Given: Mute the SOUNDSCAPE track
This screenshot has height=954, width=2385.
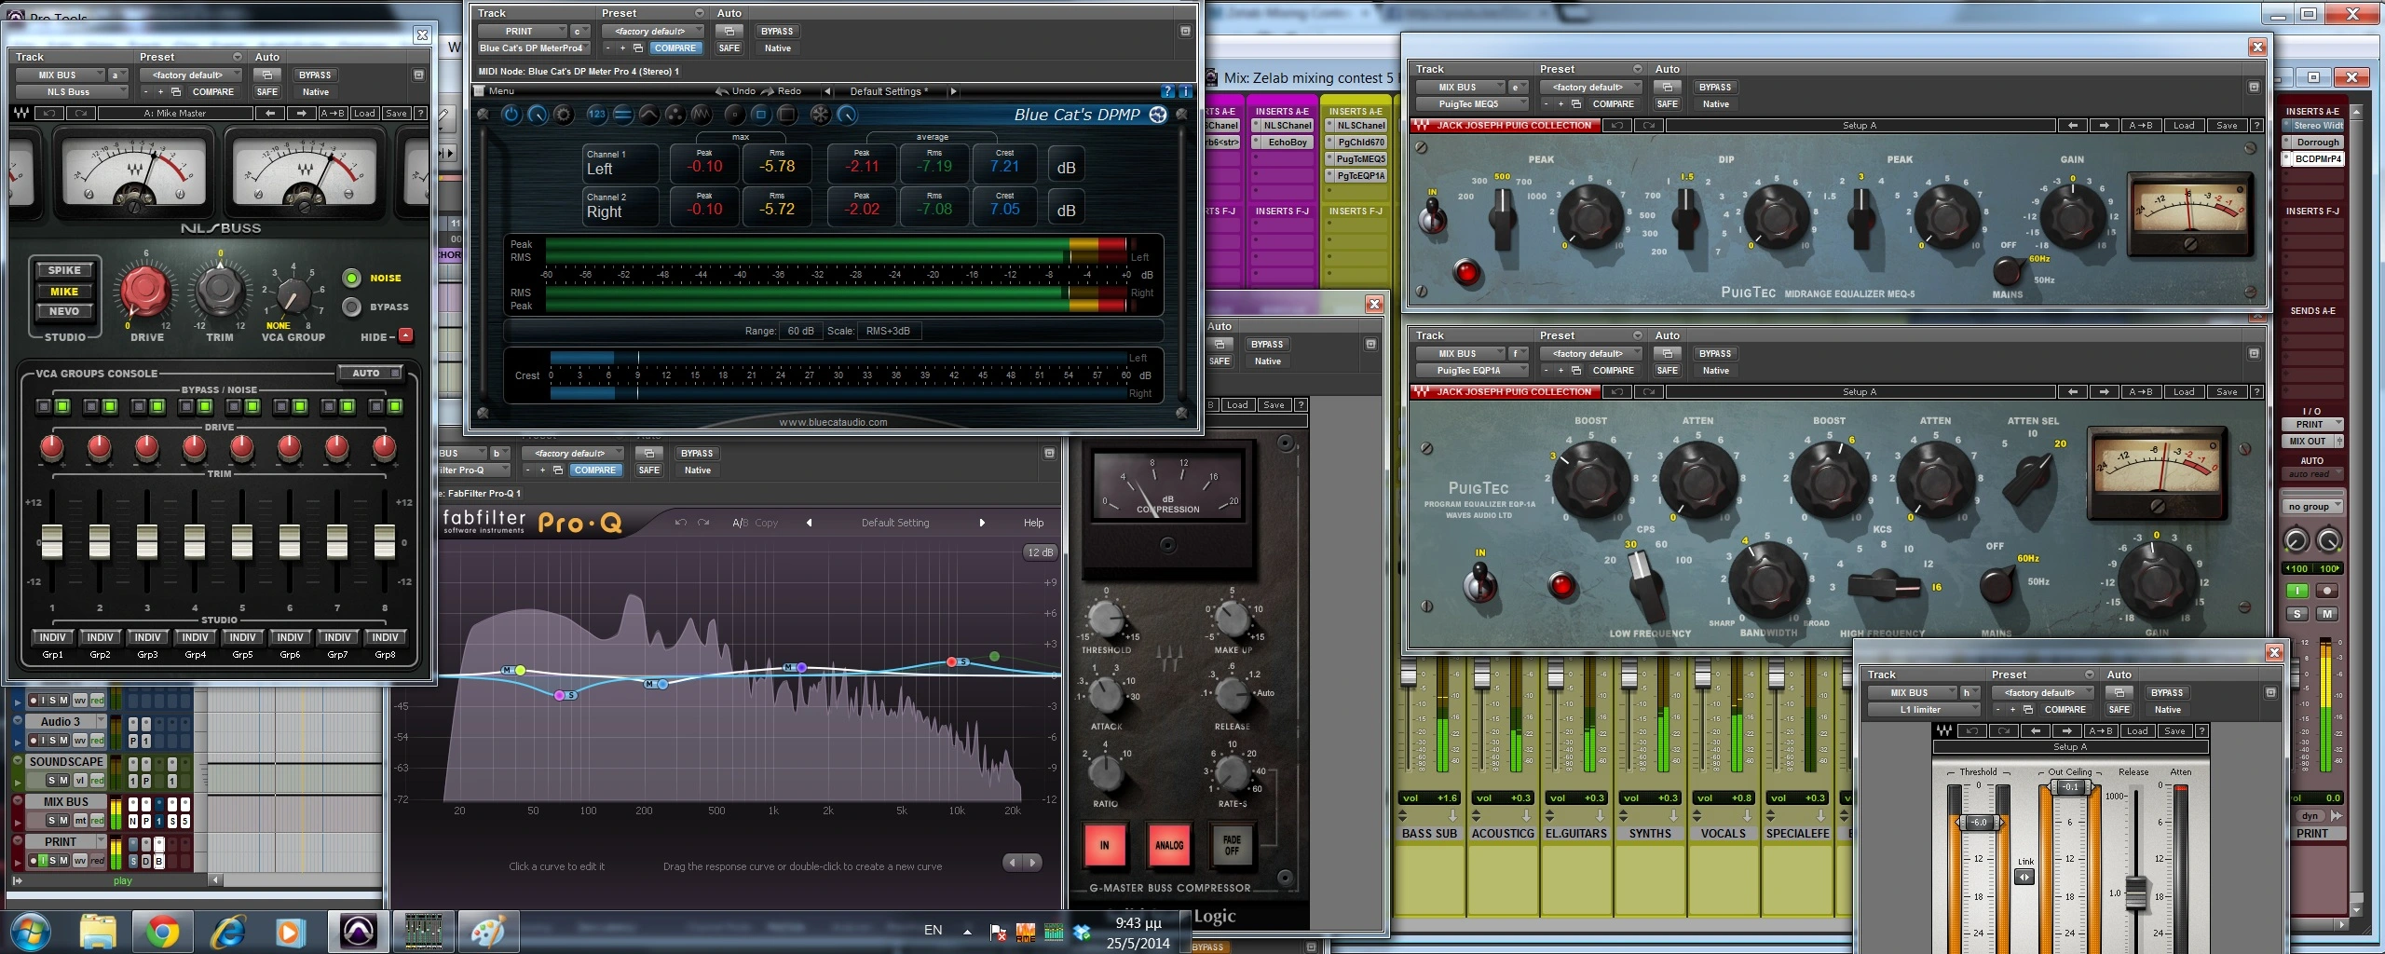Looking at the screenshot, I should [63, 781].
